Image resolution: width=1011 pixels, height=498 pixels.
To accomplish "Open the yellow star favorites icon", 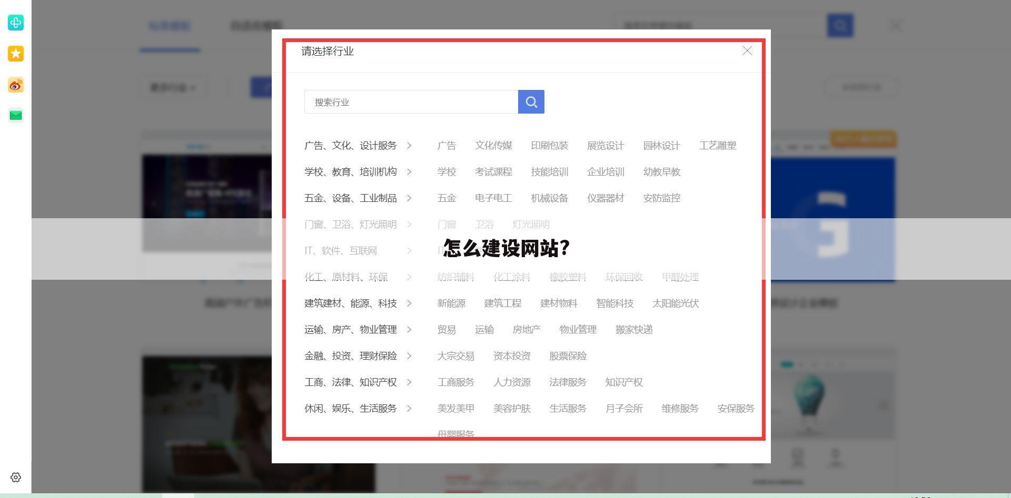I will (x=15, y=54).
